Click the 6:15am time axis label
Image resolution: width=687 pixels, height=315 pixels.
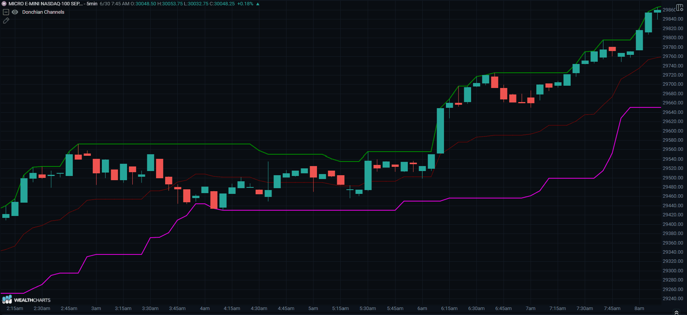[449, 309]
